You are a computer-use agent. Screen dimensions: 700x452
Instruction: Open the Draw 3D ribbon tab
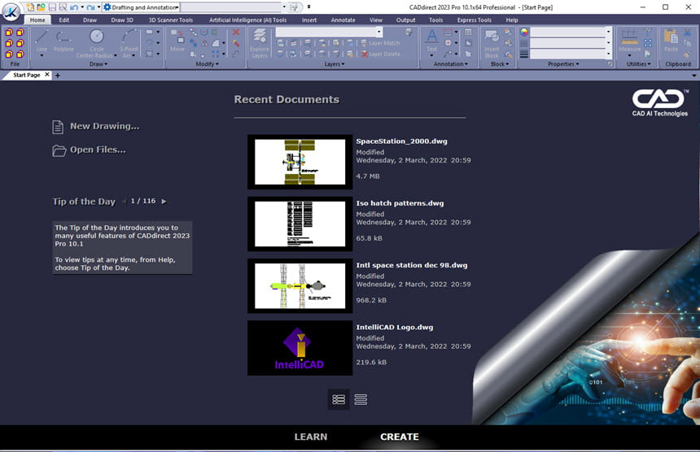122,20
